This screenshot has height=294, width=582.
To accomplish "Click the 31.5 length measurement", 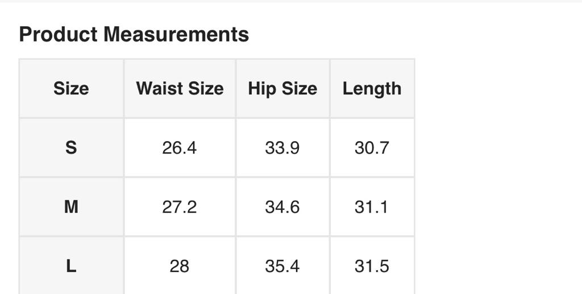I will click(x=372, y=266).
